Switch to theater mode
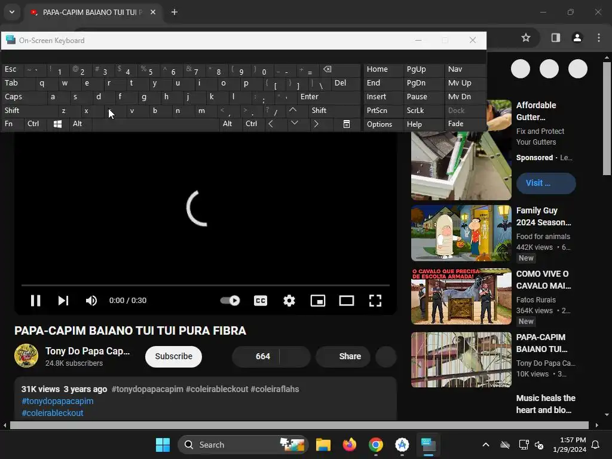This screenshot has height=459, width=612. click(347, 301)
